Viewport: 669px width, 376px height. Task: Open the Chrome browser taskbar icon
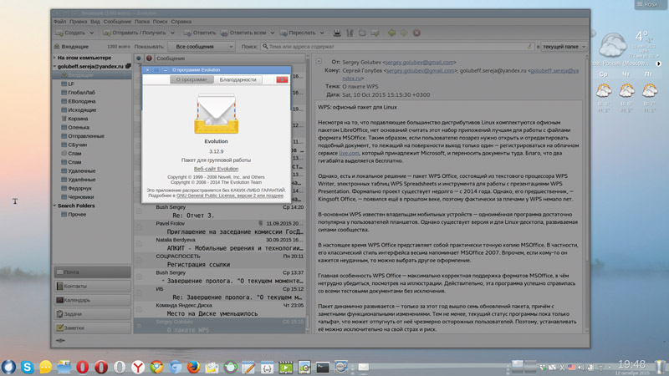click(156, 367)
